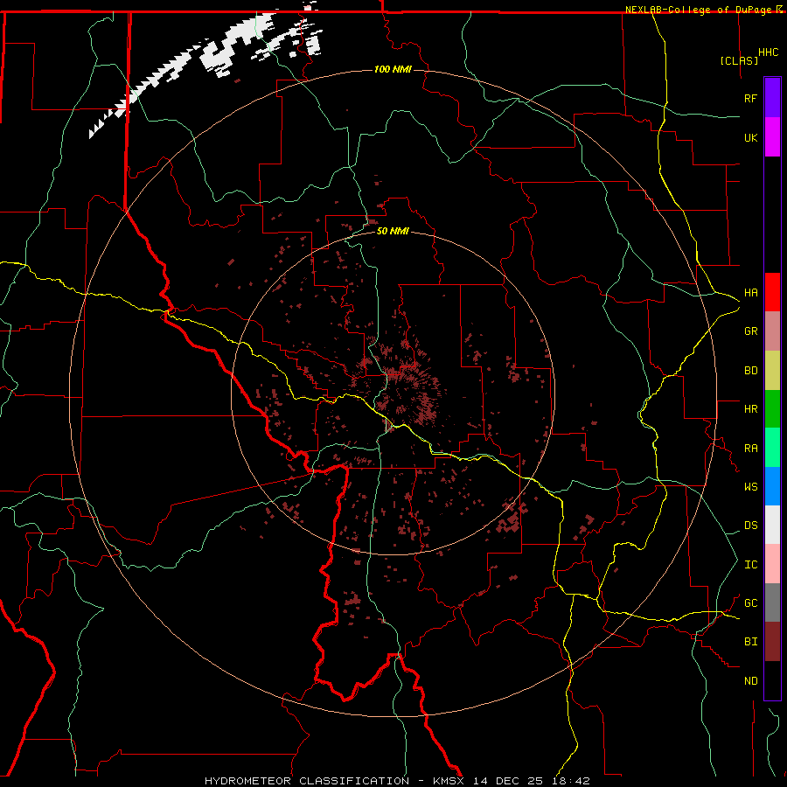Click the GC gray legend swatch

[x=772, y=602]
